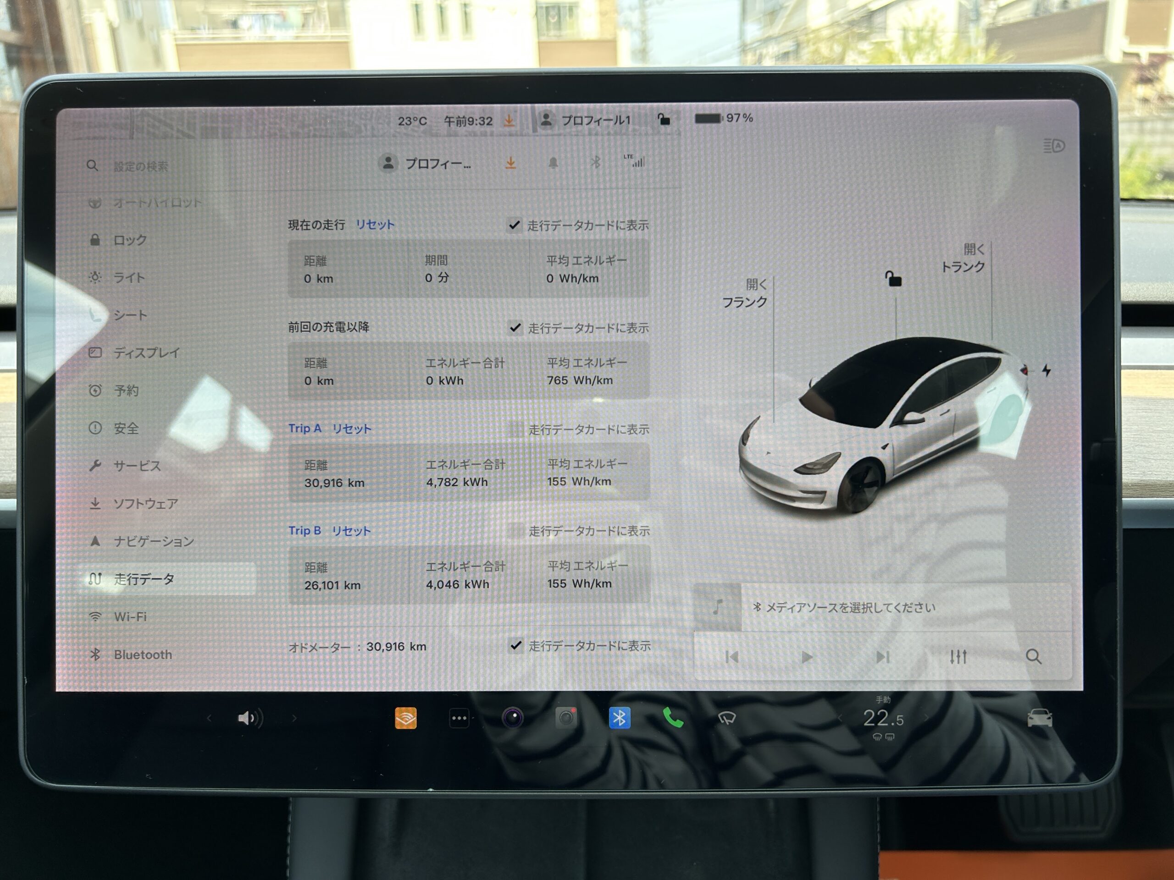The width and height of the screenshot is (1174, 880).
Task: Tap the 23°C outside temperature reading
Action: click(412, 121)
